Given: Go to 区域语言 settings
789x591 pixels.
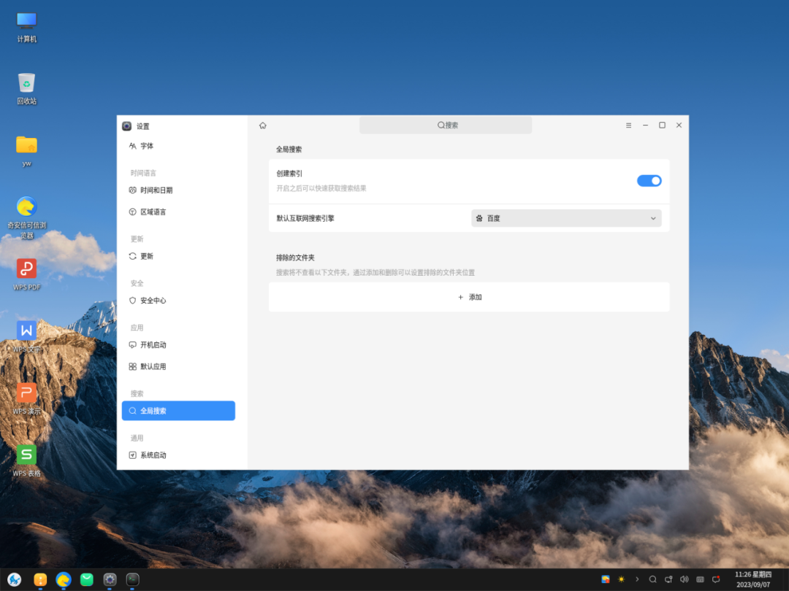Looking at the screenshot, I should (153, 212).
